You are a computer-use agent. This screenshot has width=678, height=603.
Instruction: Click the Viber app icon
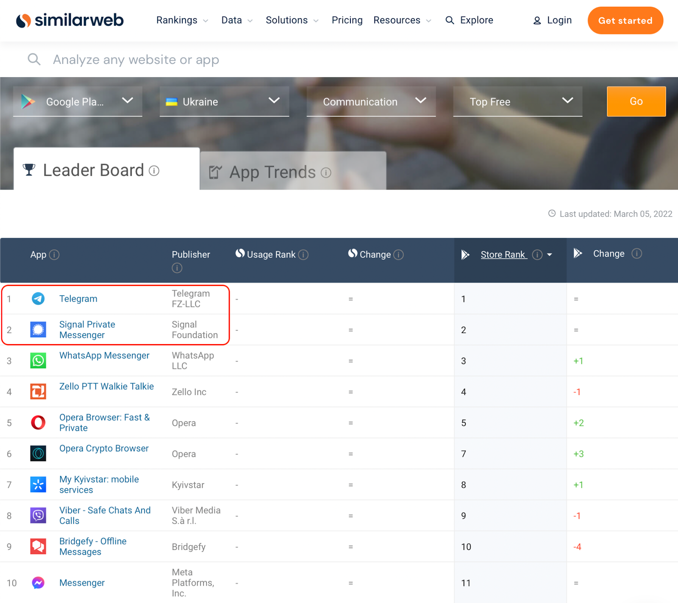[38, 515]
